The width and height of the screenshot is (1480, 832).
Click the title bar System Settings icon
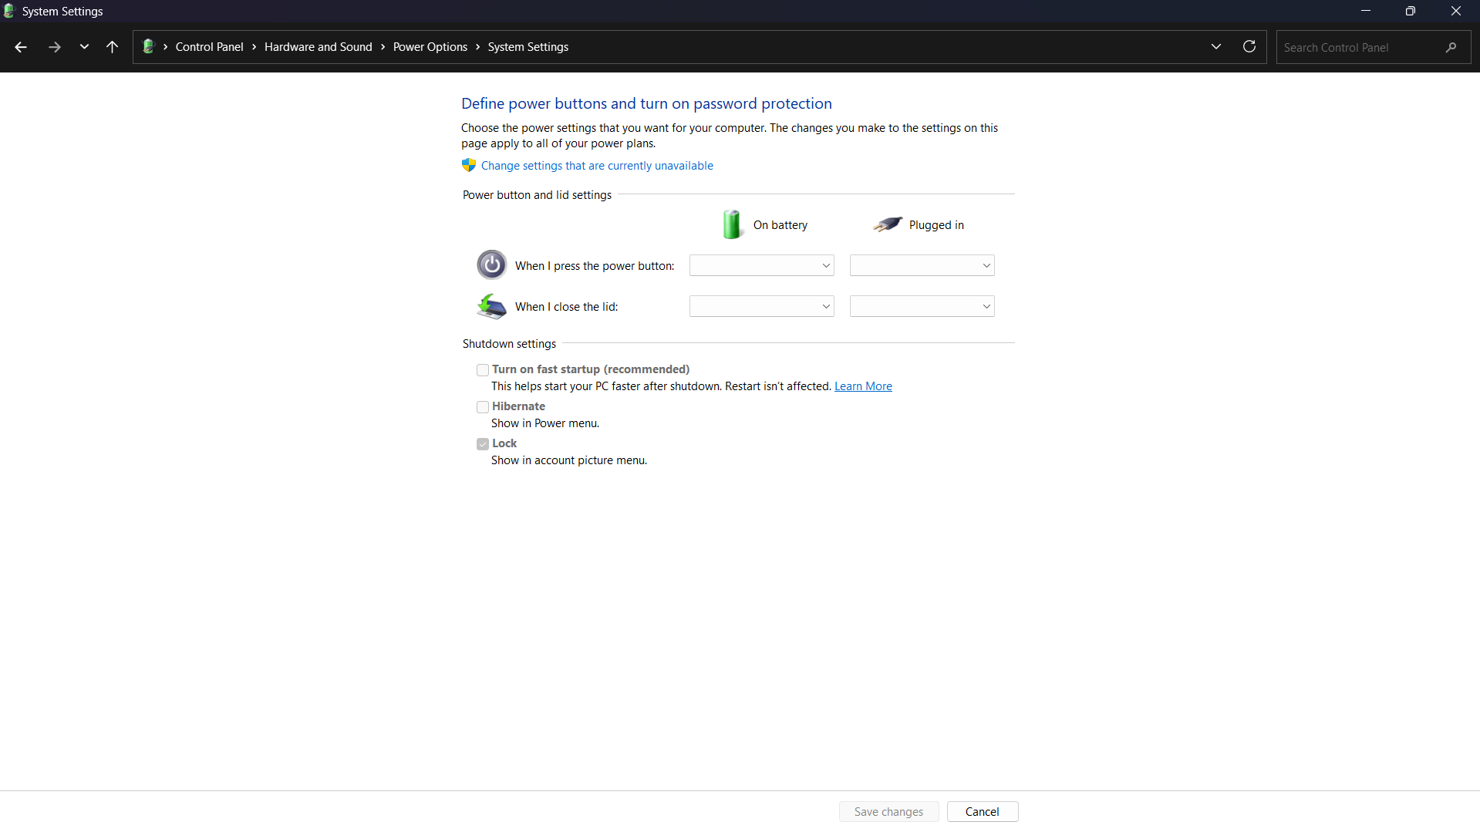9,11
